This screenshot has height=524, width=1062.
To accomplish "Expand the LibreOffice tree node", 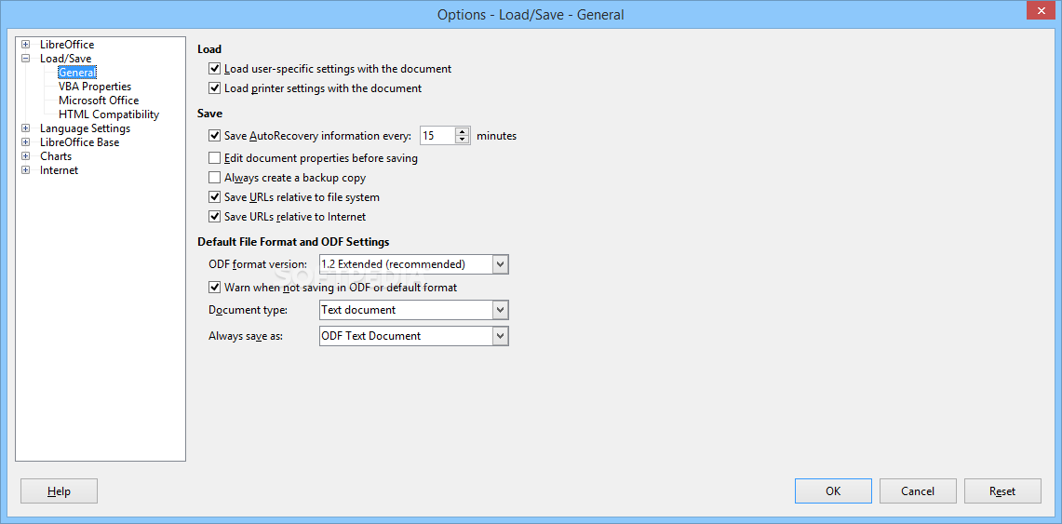I will (x=26, y=45).
